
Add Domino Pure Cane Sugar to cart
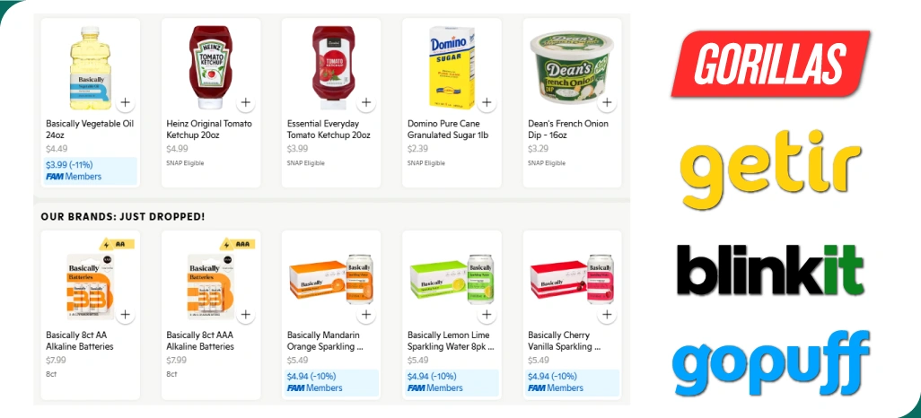(487, 103)
